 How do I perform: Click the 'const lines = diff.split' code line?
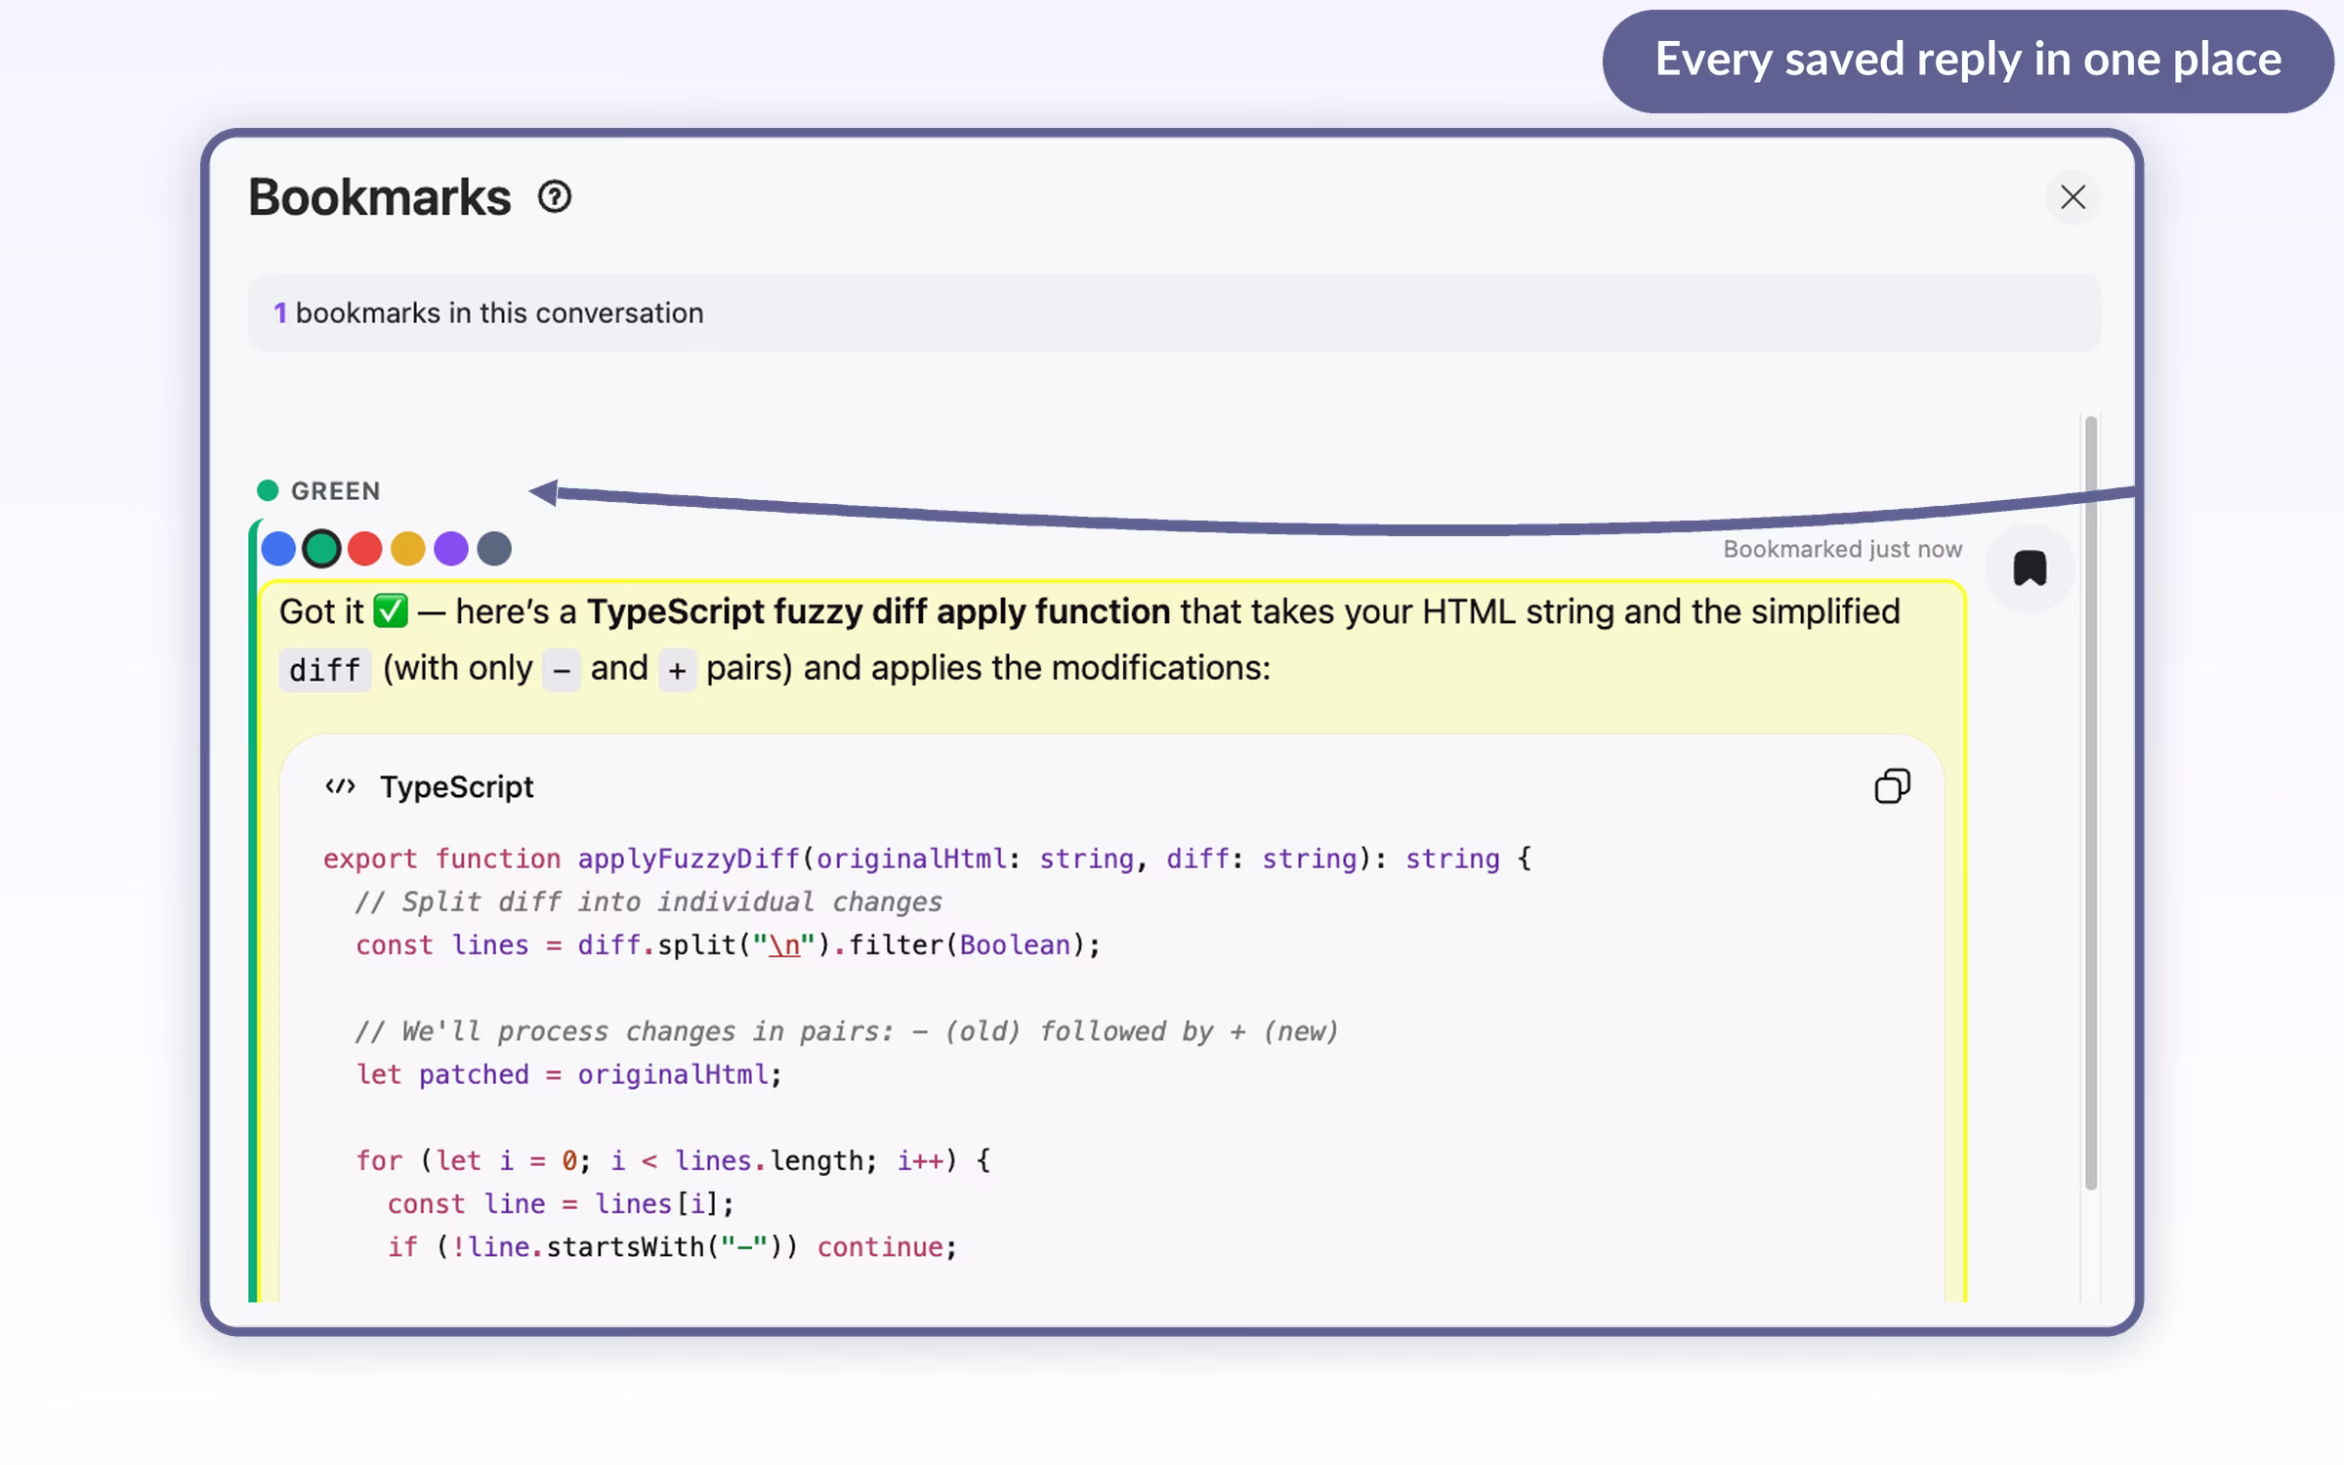tap(728, 944)
